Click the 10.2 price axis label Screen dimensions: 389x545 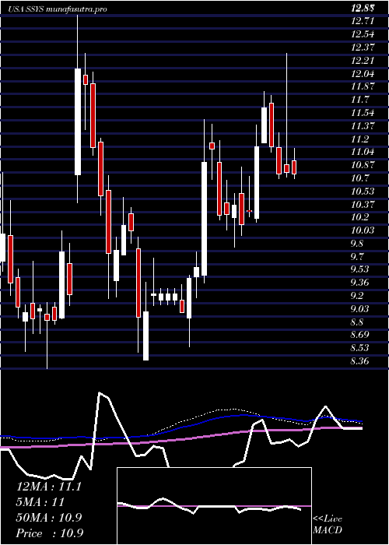359,217
